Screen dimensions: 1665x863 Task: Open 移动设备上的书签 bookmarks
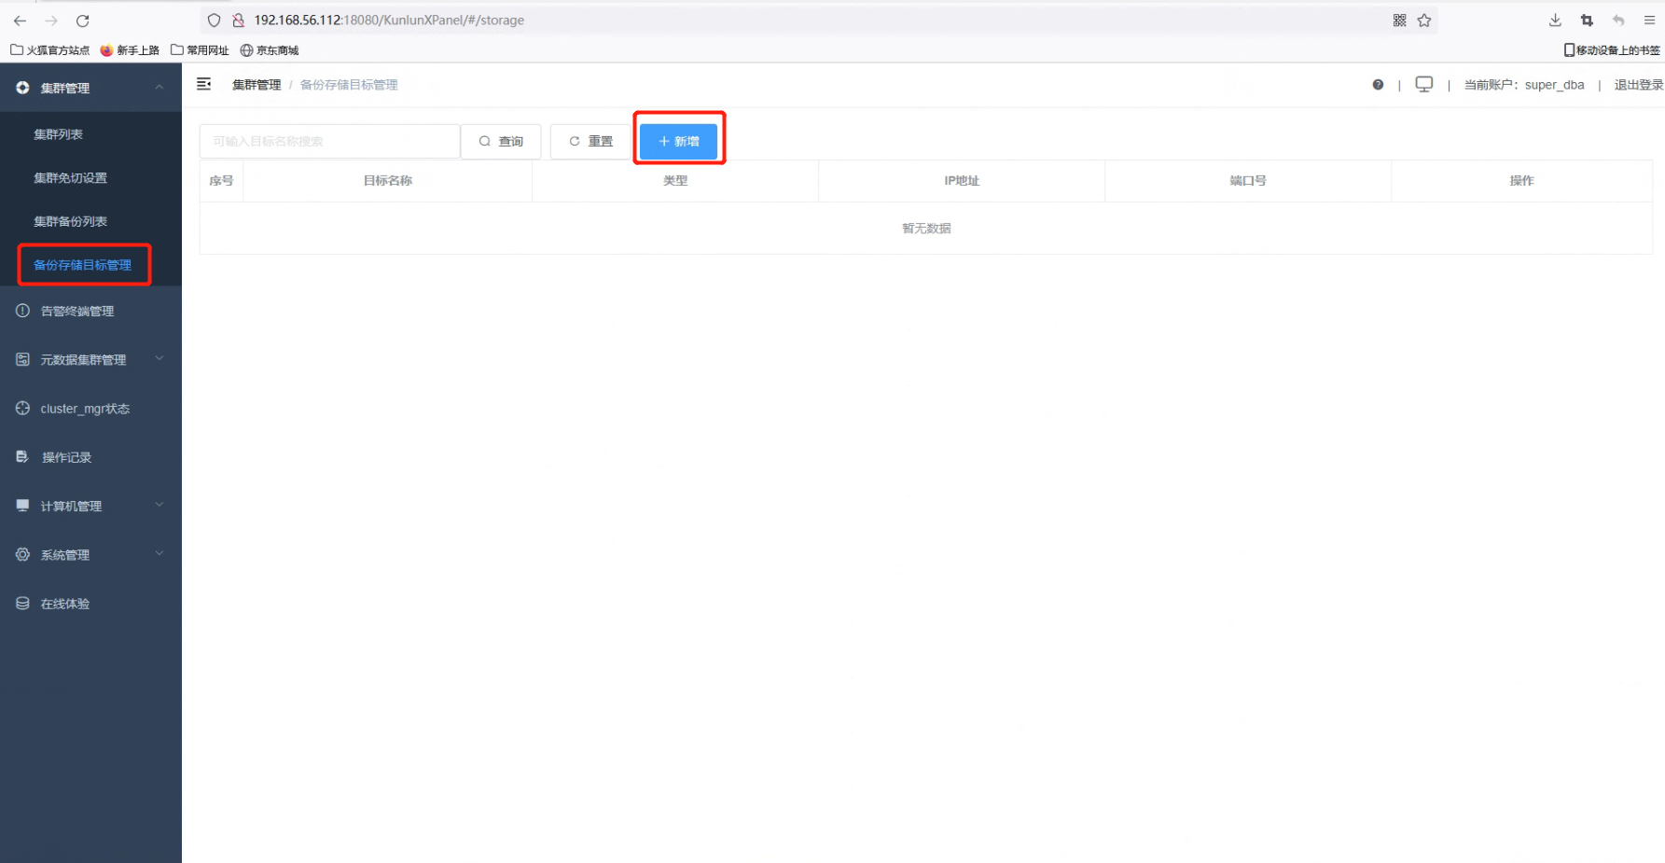1612,50
